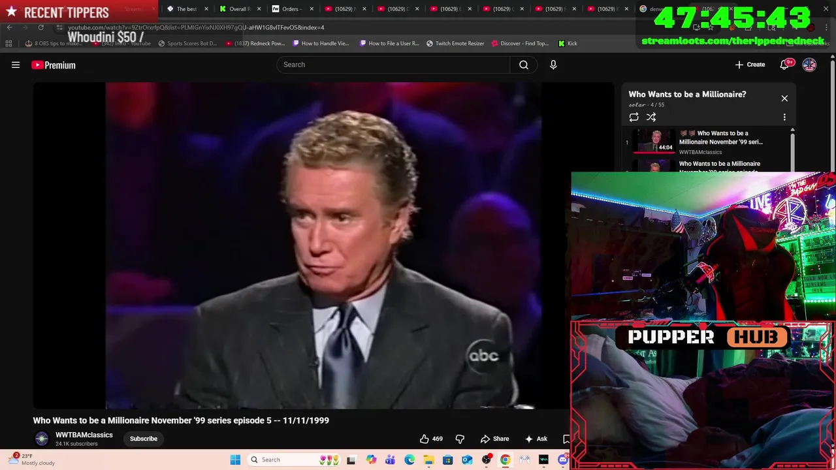Open "Sports Scores Bot D..." bookmark

pyautogui.click(x=187, y=44)
